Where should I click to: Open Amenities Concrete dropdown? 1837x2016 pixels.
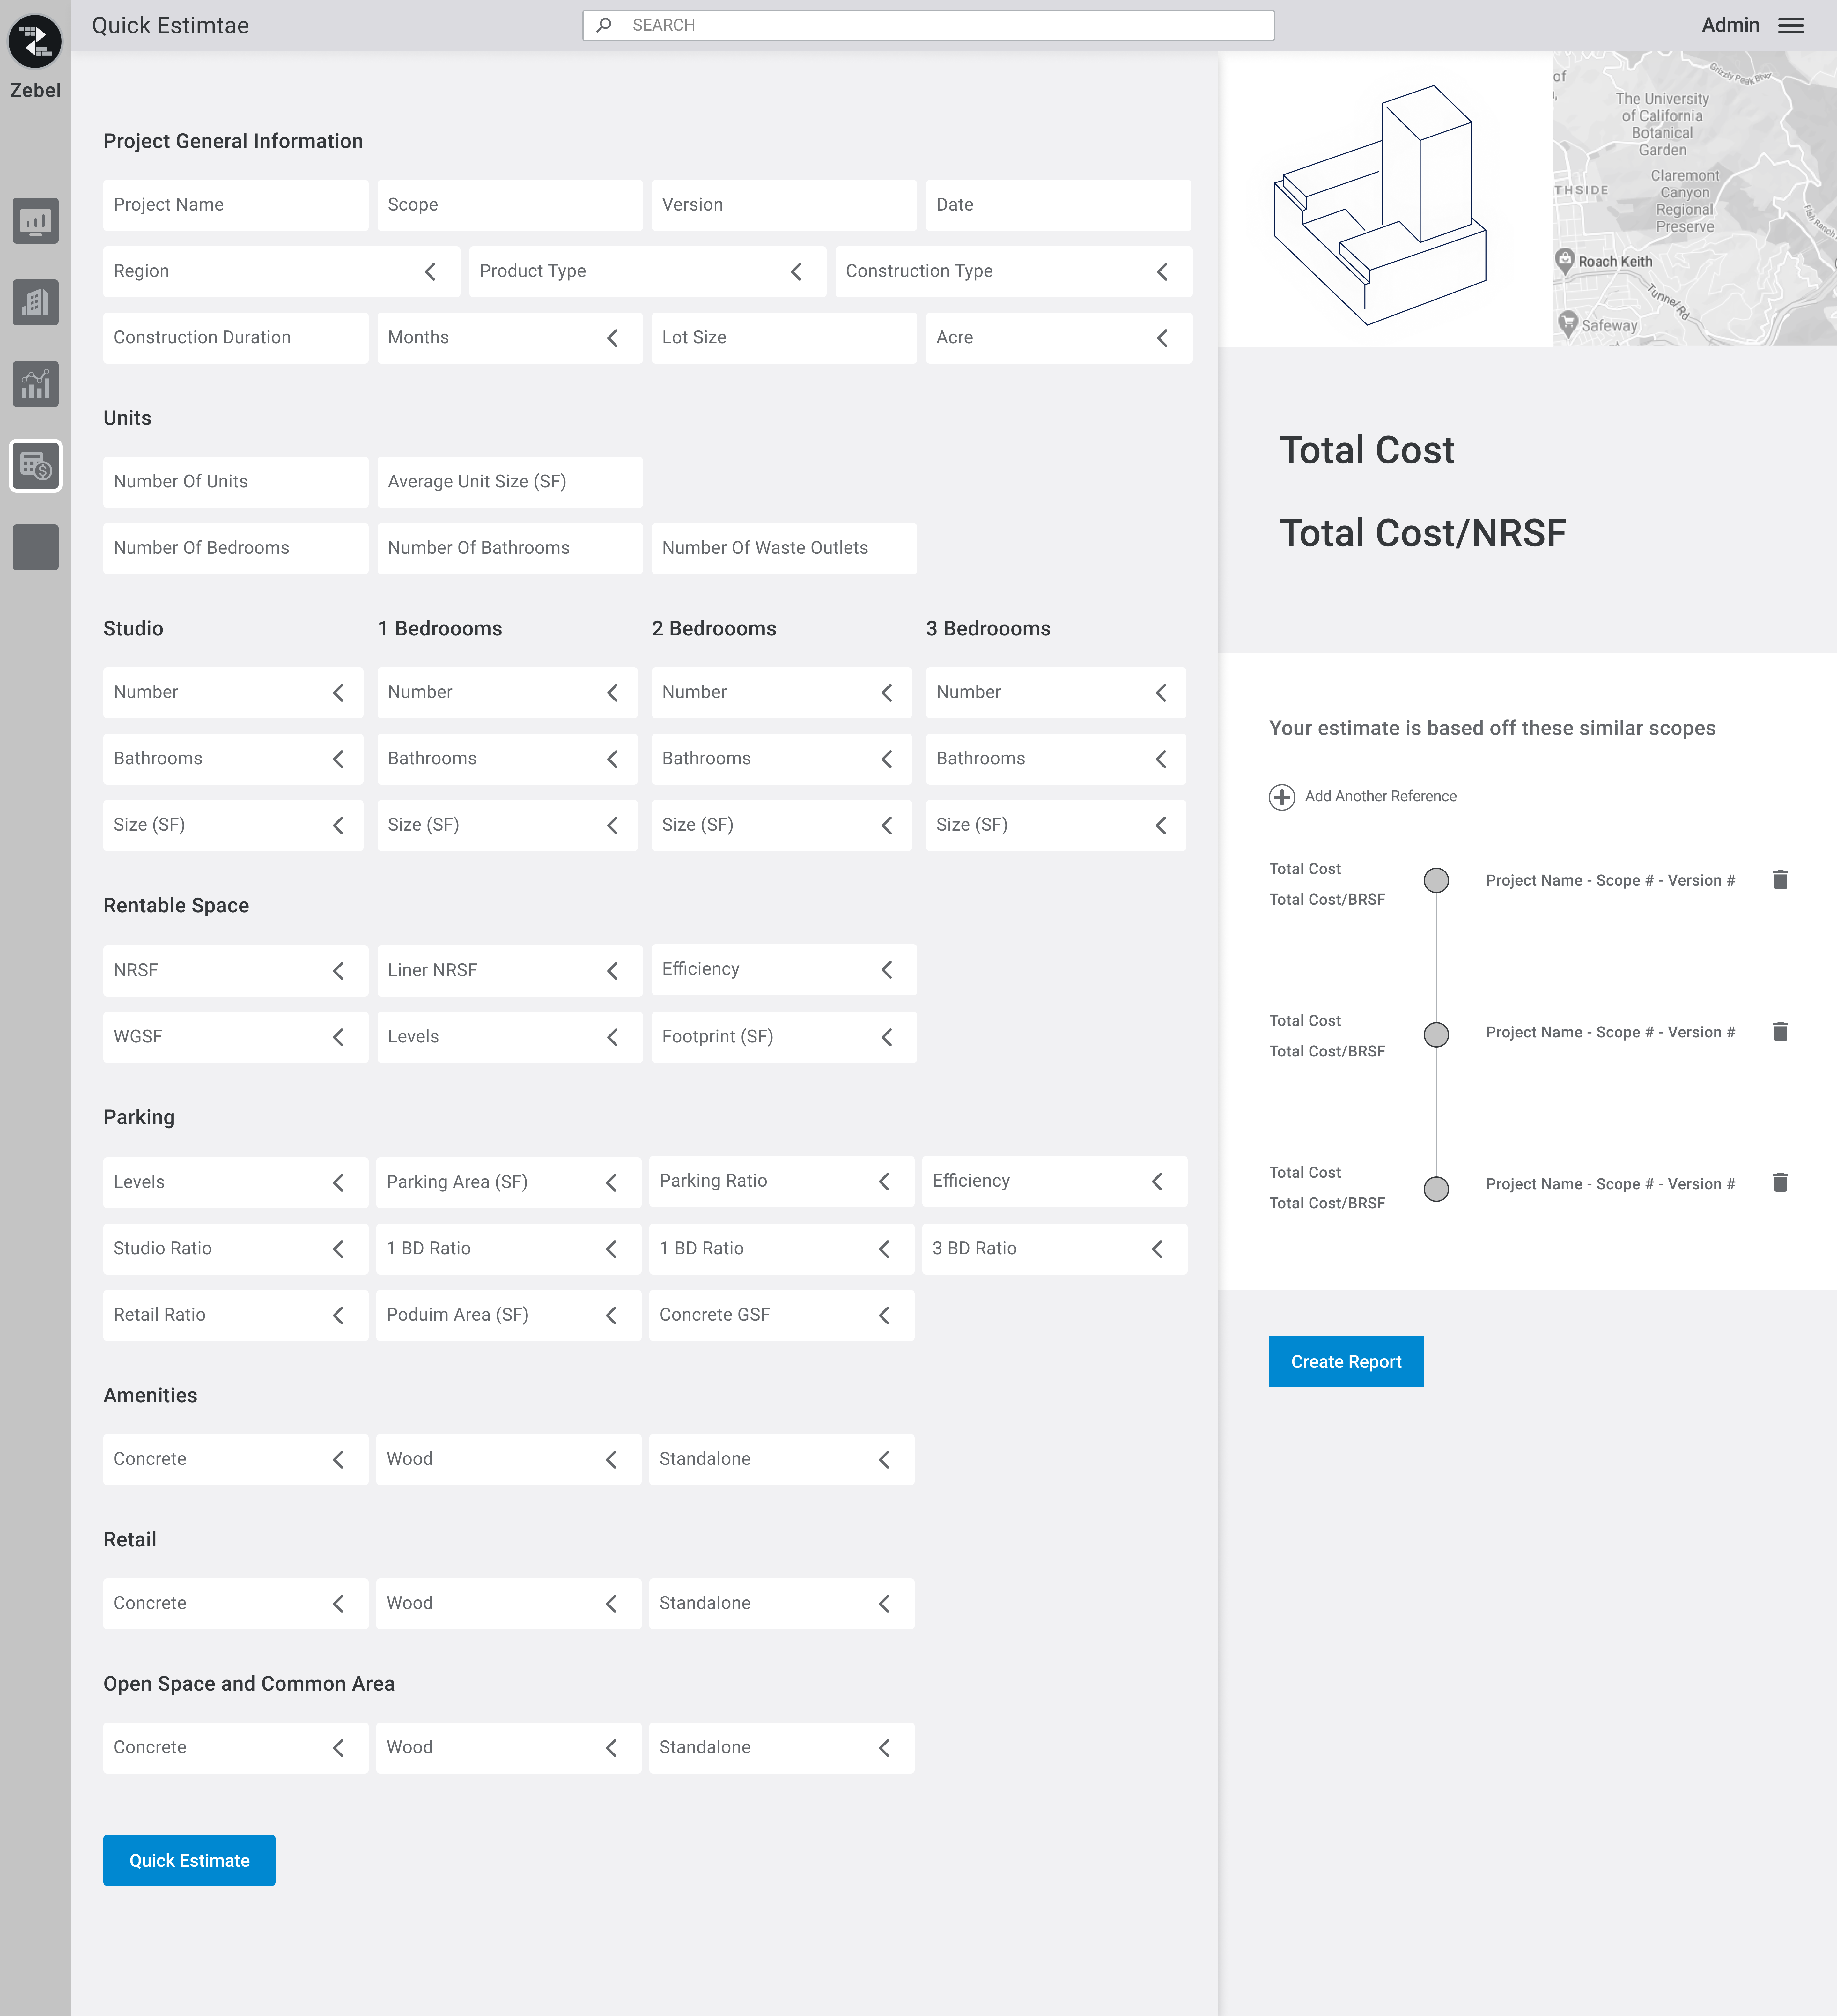[236, 1460]
